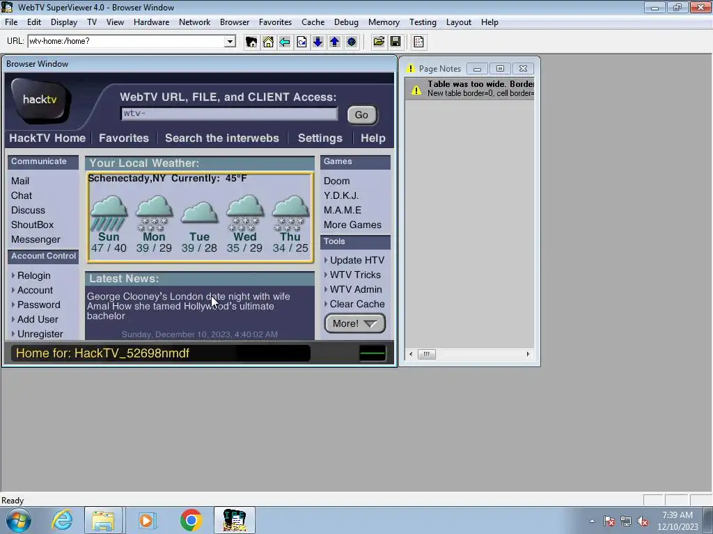Screen dimensions: 713x534
Task: Click the Update HTV tool link
Action: 357,260
